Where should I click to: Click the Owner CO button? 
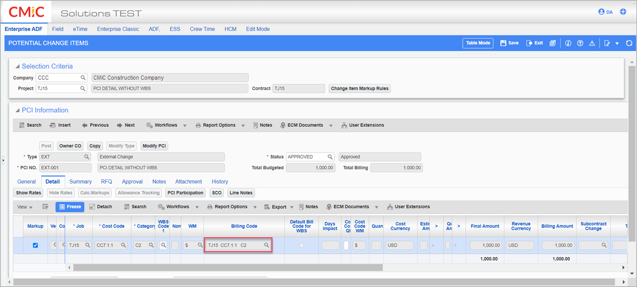70,146
